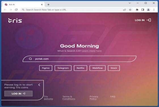Click the Tris logo
Image resolution: width=159 pixels, height=107 pixels.
click(15, 20)
